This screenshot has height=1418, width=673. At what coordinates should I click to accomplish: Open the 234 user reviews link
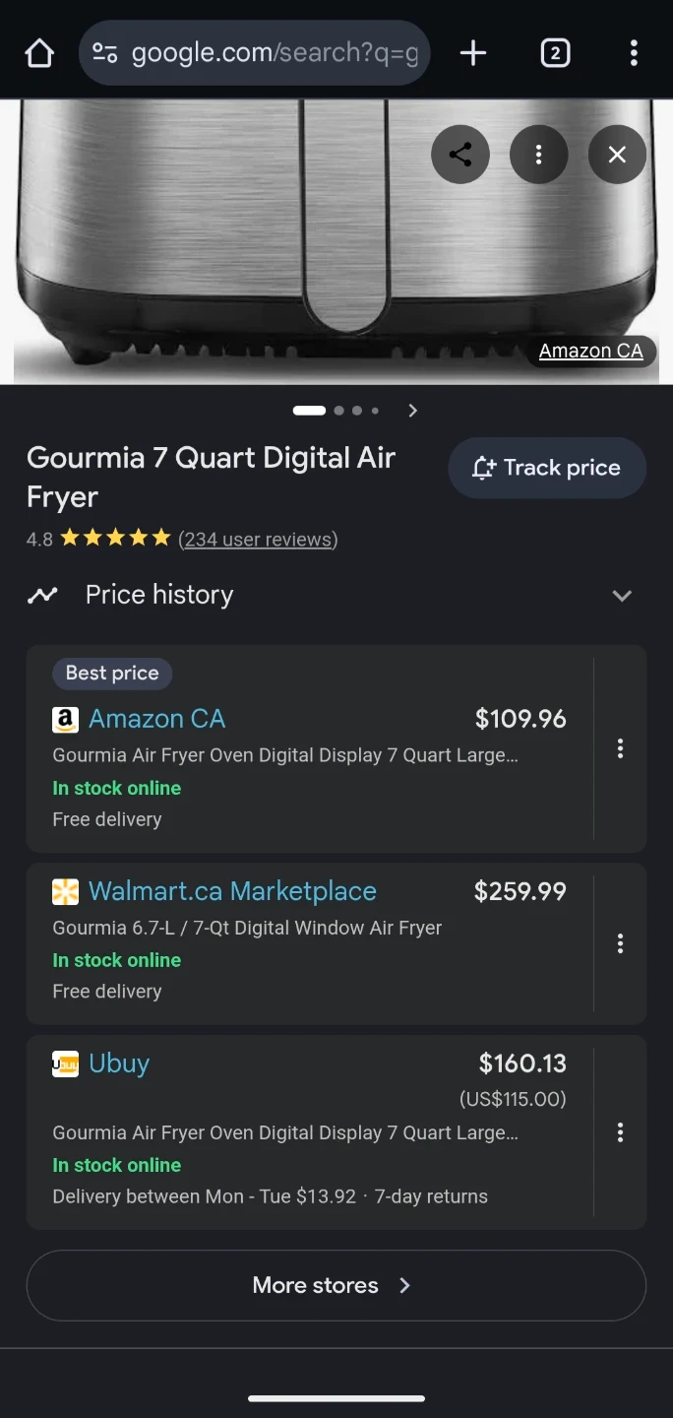point(258,539)
